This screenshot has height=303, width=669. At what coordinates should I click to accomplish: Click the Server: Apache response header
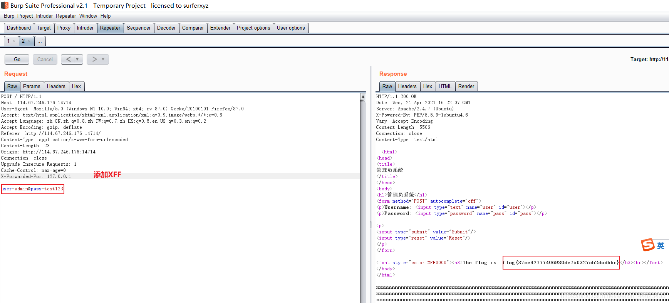pos(415,109)
